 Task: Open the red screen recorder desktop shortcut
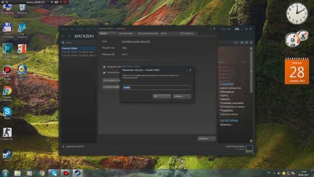click(x=7, y=72)
